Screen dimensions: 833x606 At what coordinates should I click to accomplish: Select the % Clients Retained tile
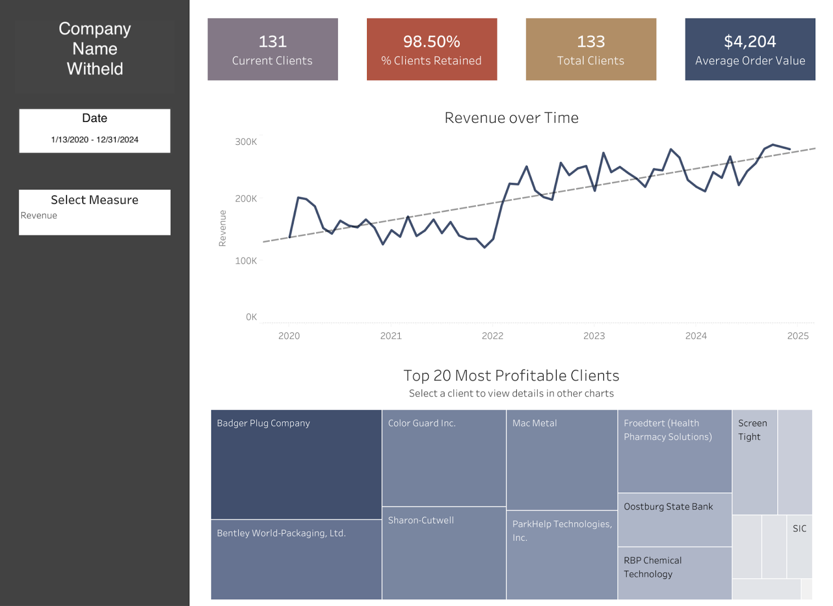point(432,50)
